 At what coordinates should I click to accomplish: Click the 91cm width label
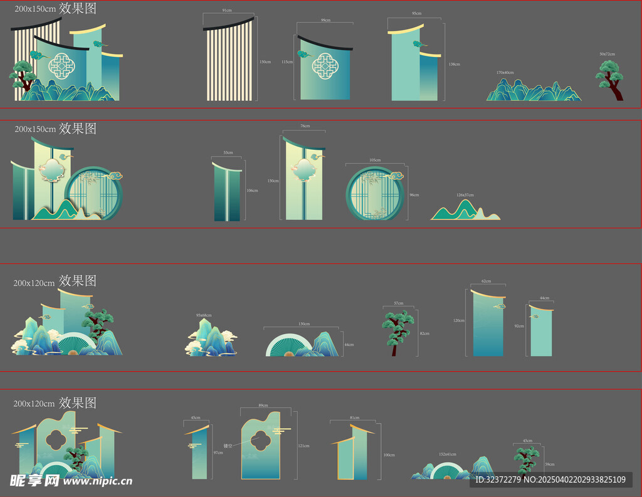click(227, 10)
